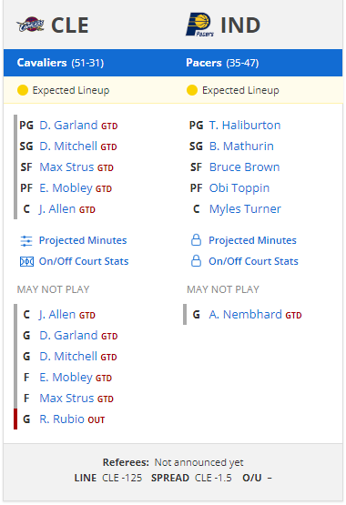Screen dimensions: 346x505
Task: Select D. Mitchell in the starting lineup
Action: point(68,146)
